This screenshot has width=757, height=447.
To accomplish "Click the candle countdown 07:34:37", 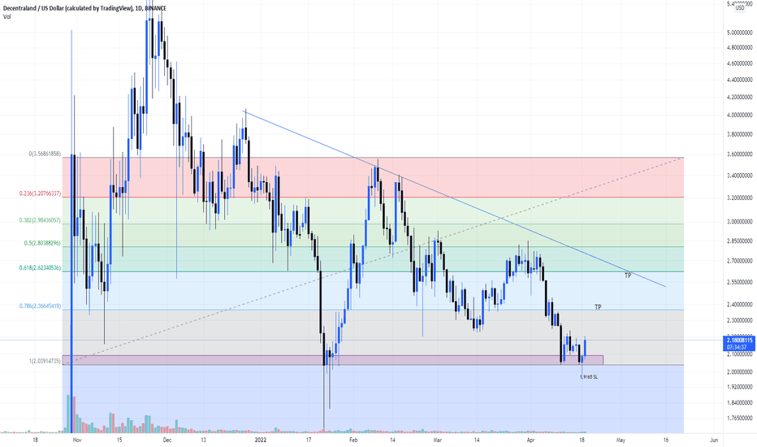I will 738,347.
